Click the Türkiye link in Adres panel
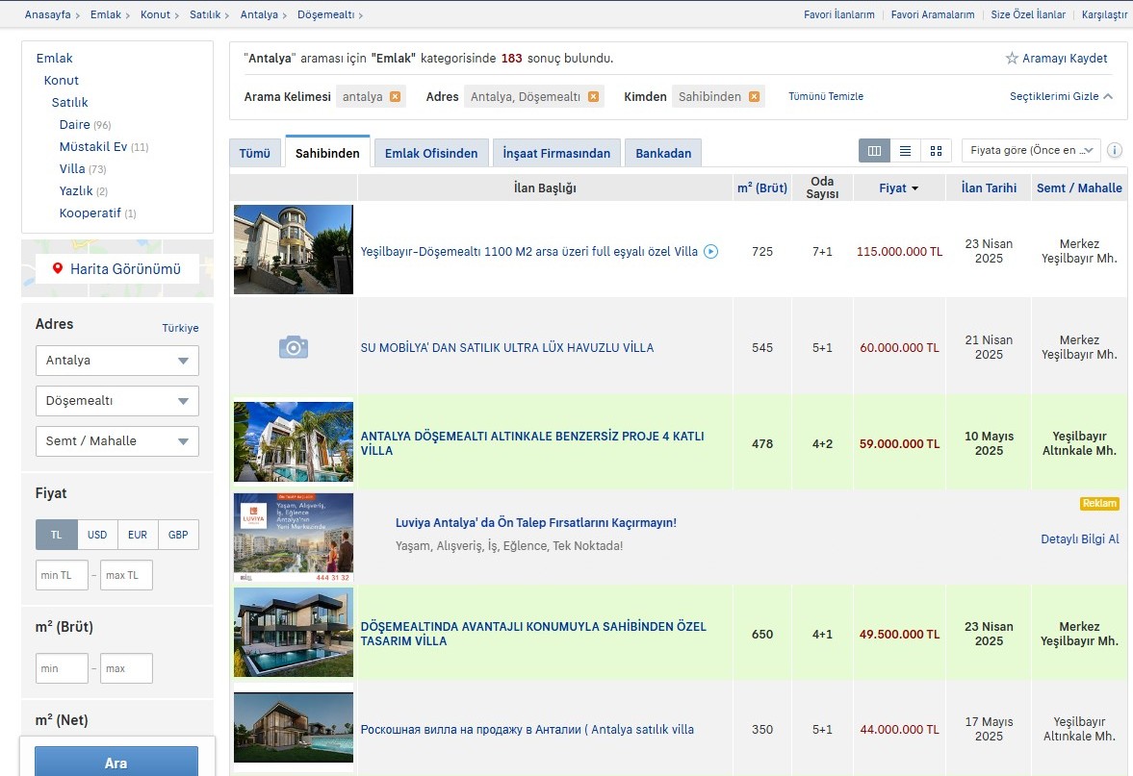Image resolution: width=1133 pixels, height=776 pixels. (x=180, y=328)
